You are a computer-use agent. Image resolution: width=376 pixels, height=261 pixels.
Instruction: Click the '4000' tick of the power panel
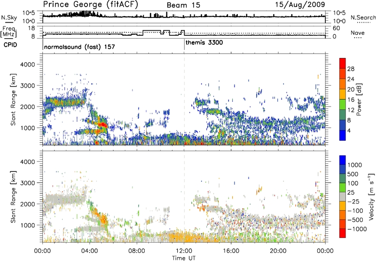point(28,65)
